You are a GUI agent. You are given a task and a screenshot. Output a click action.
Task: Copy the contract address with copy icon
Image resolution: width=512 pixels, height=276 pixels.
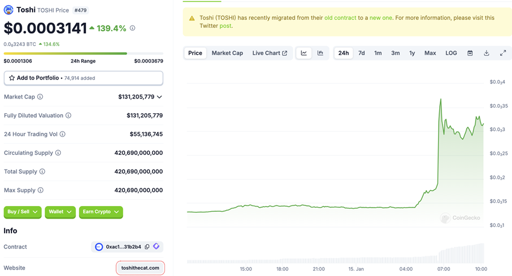[x=147, y=246]
